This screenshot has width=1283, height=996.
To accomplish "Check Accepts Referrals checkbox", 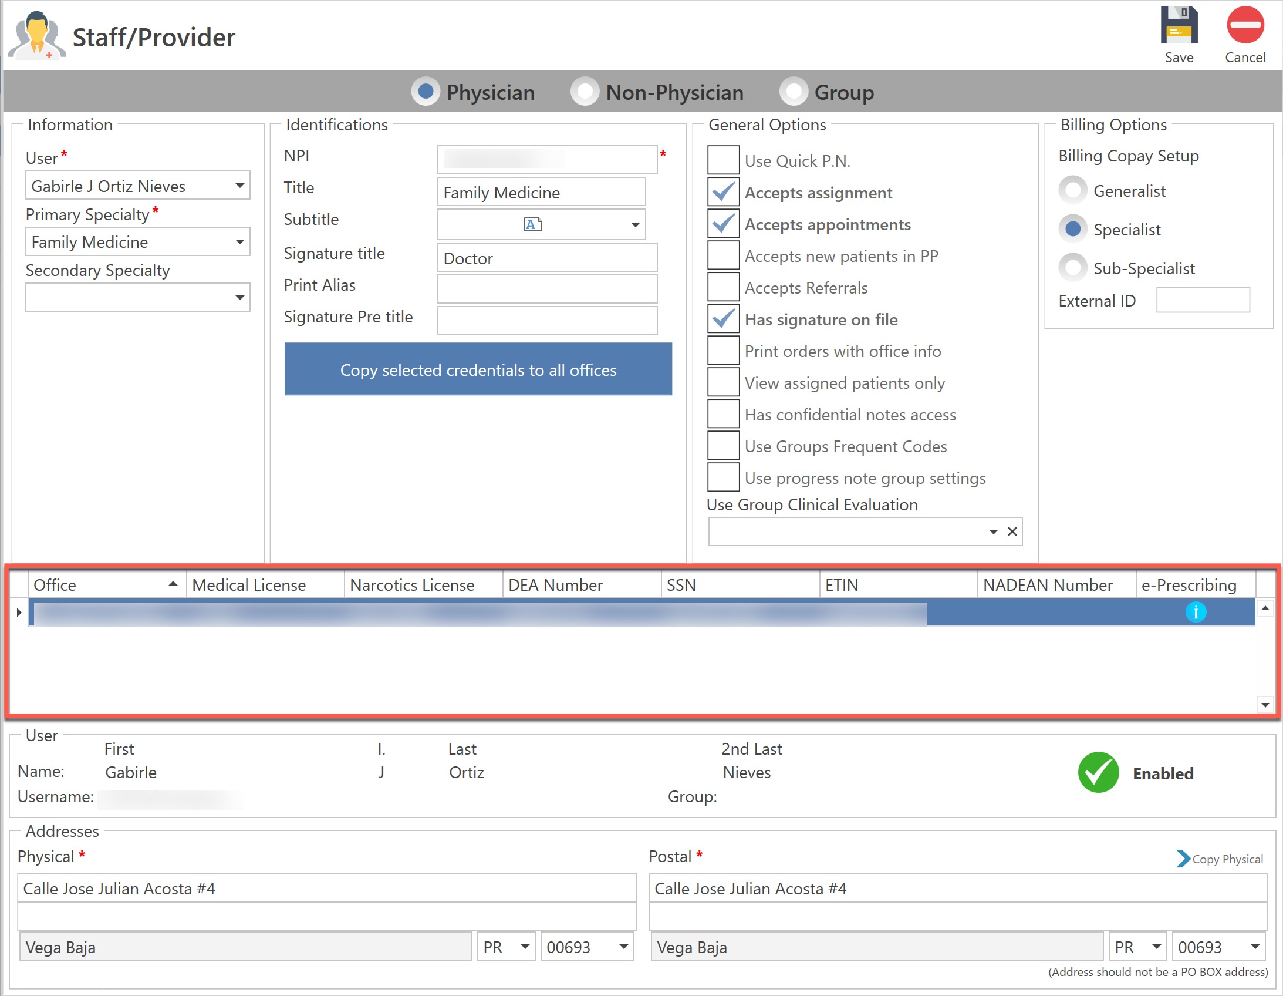I will pos(723,288).
